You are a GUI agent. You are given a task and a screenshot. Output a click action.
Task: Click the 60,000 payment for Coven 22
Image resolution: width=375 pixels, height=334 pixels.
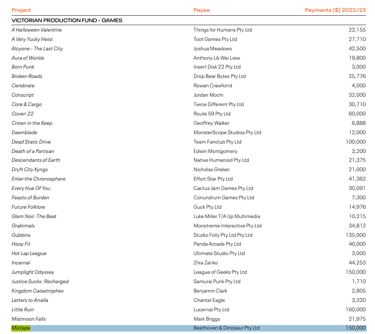pos(357,113)
